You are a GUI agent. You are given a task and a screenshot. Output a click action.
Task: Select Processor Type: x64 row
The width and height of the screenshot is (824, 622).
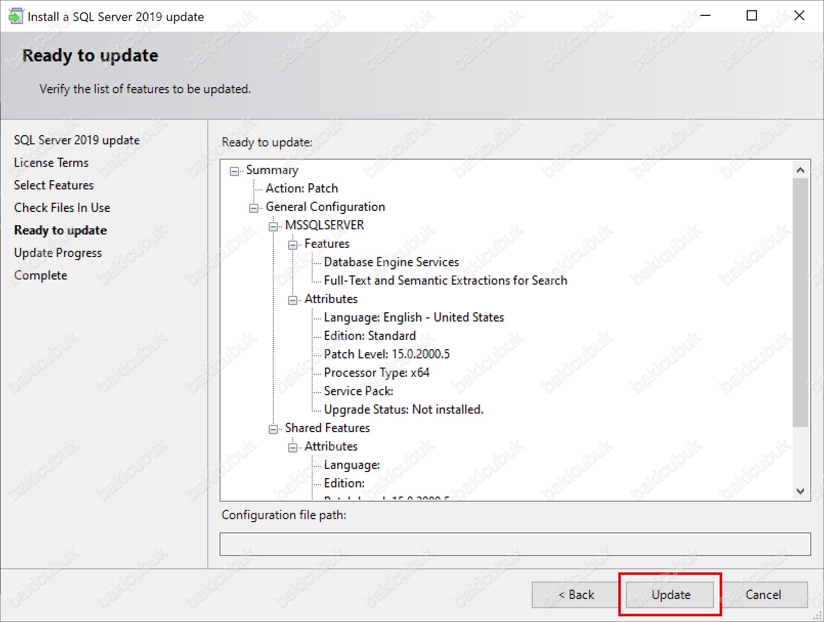[x=377, y=373]
